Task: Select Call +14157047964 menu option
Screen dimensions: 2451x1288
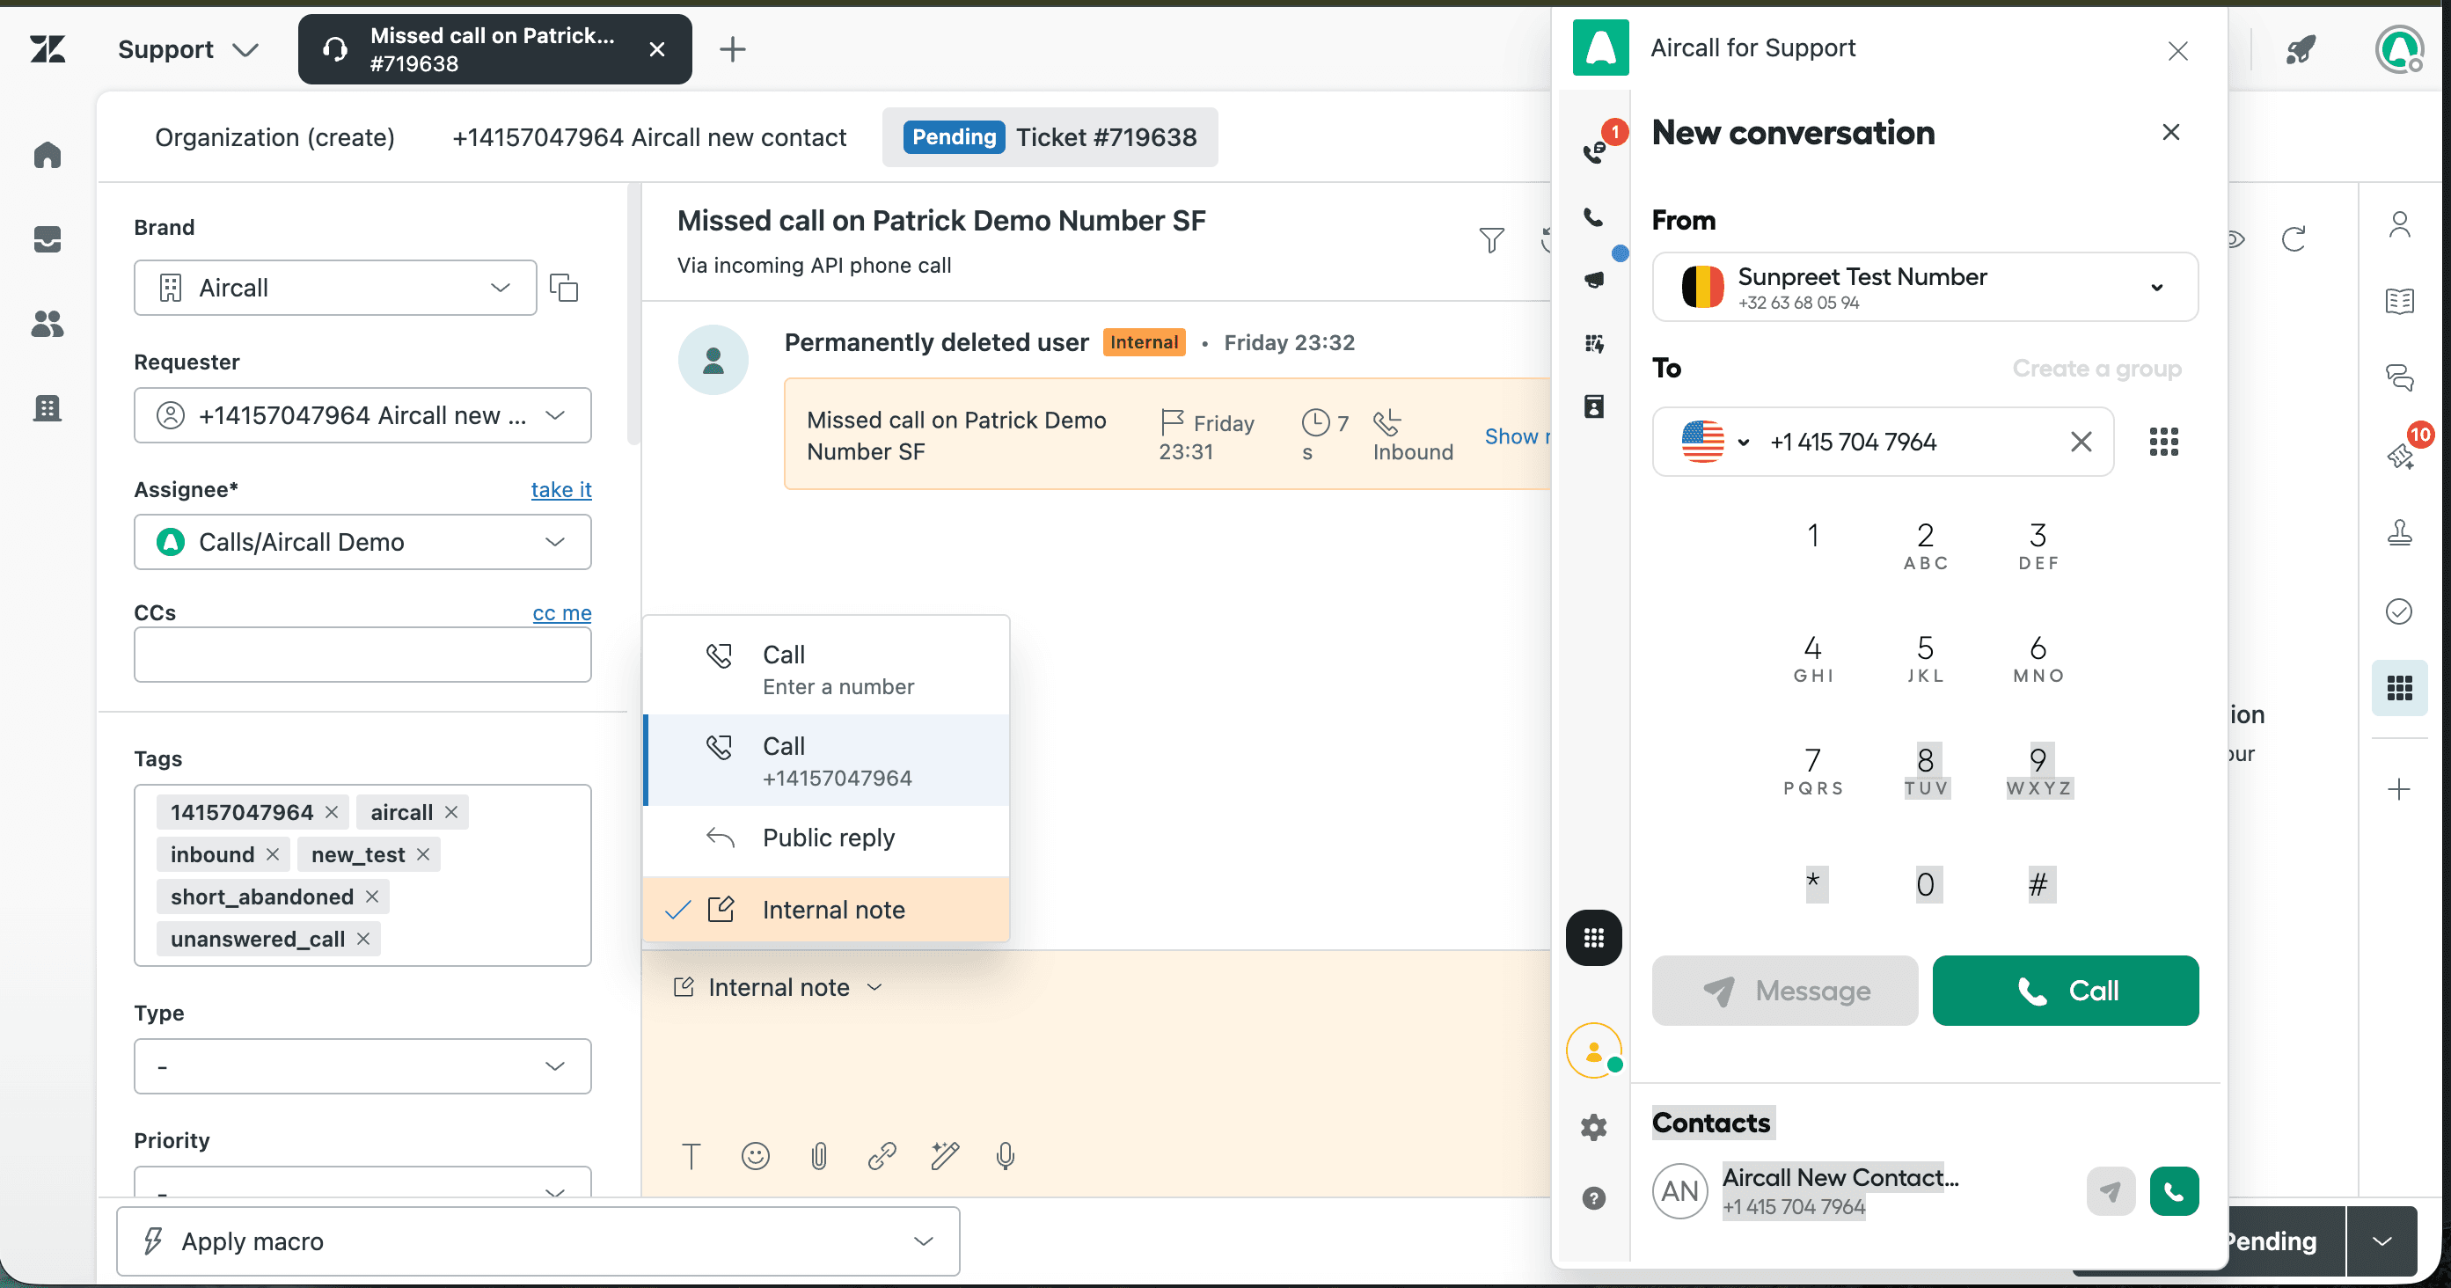Action: 826,760
